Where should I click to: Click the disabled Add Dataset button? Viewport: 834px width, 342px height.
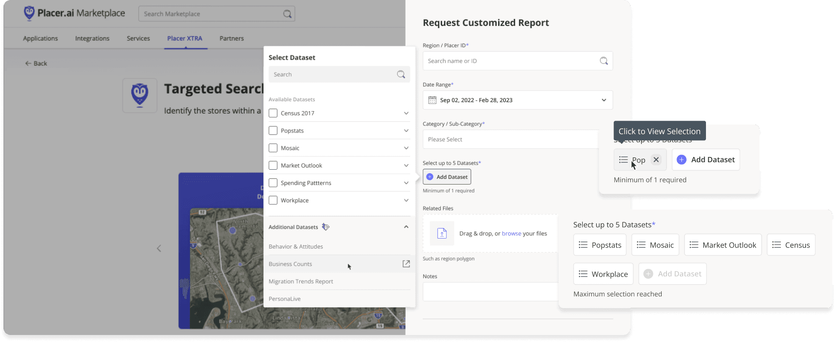672,274
